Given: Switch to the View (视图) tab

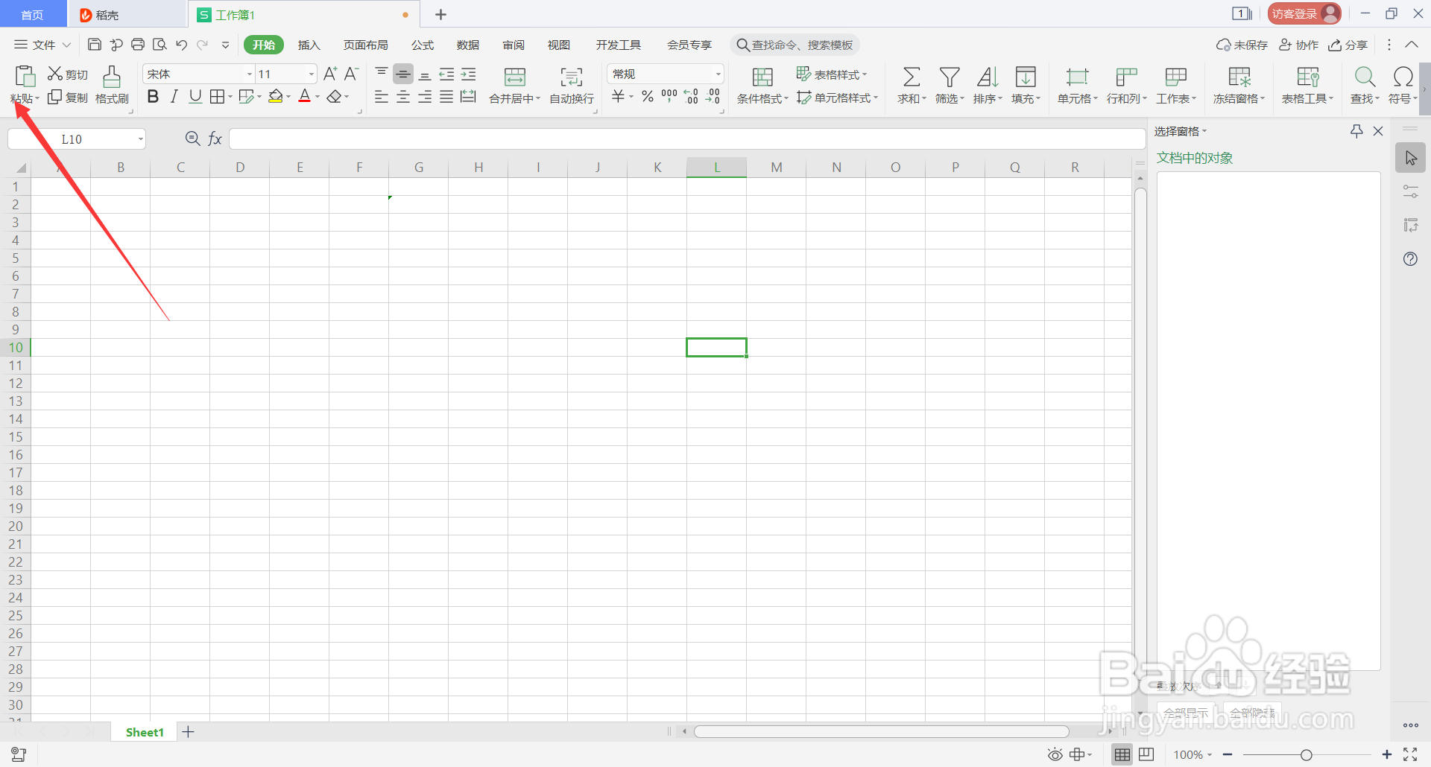Looking at the screenshot, I should point(559,45).
